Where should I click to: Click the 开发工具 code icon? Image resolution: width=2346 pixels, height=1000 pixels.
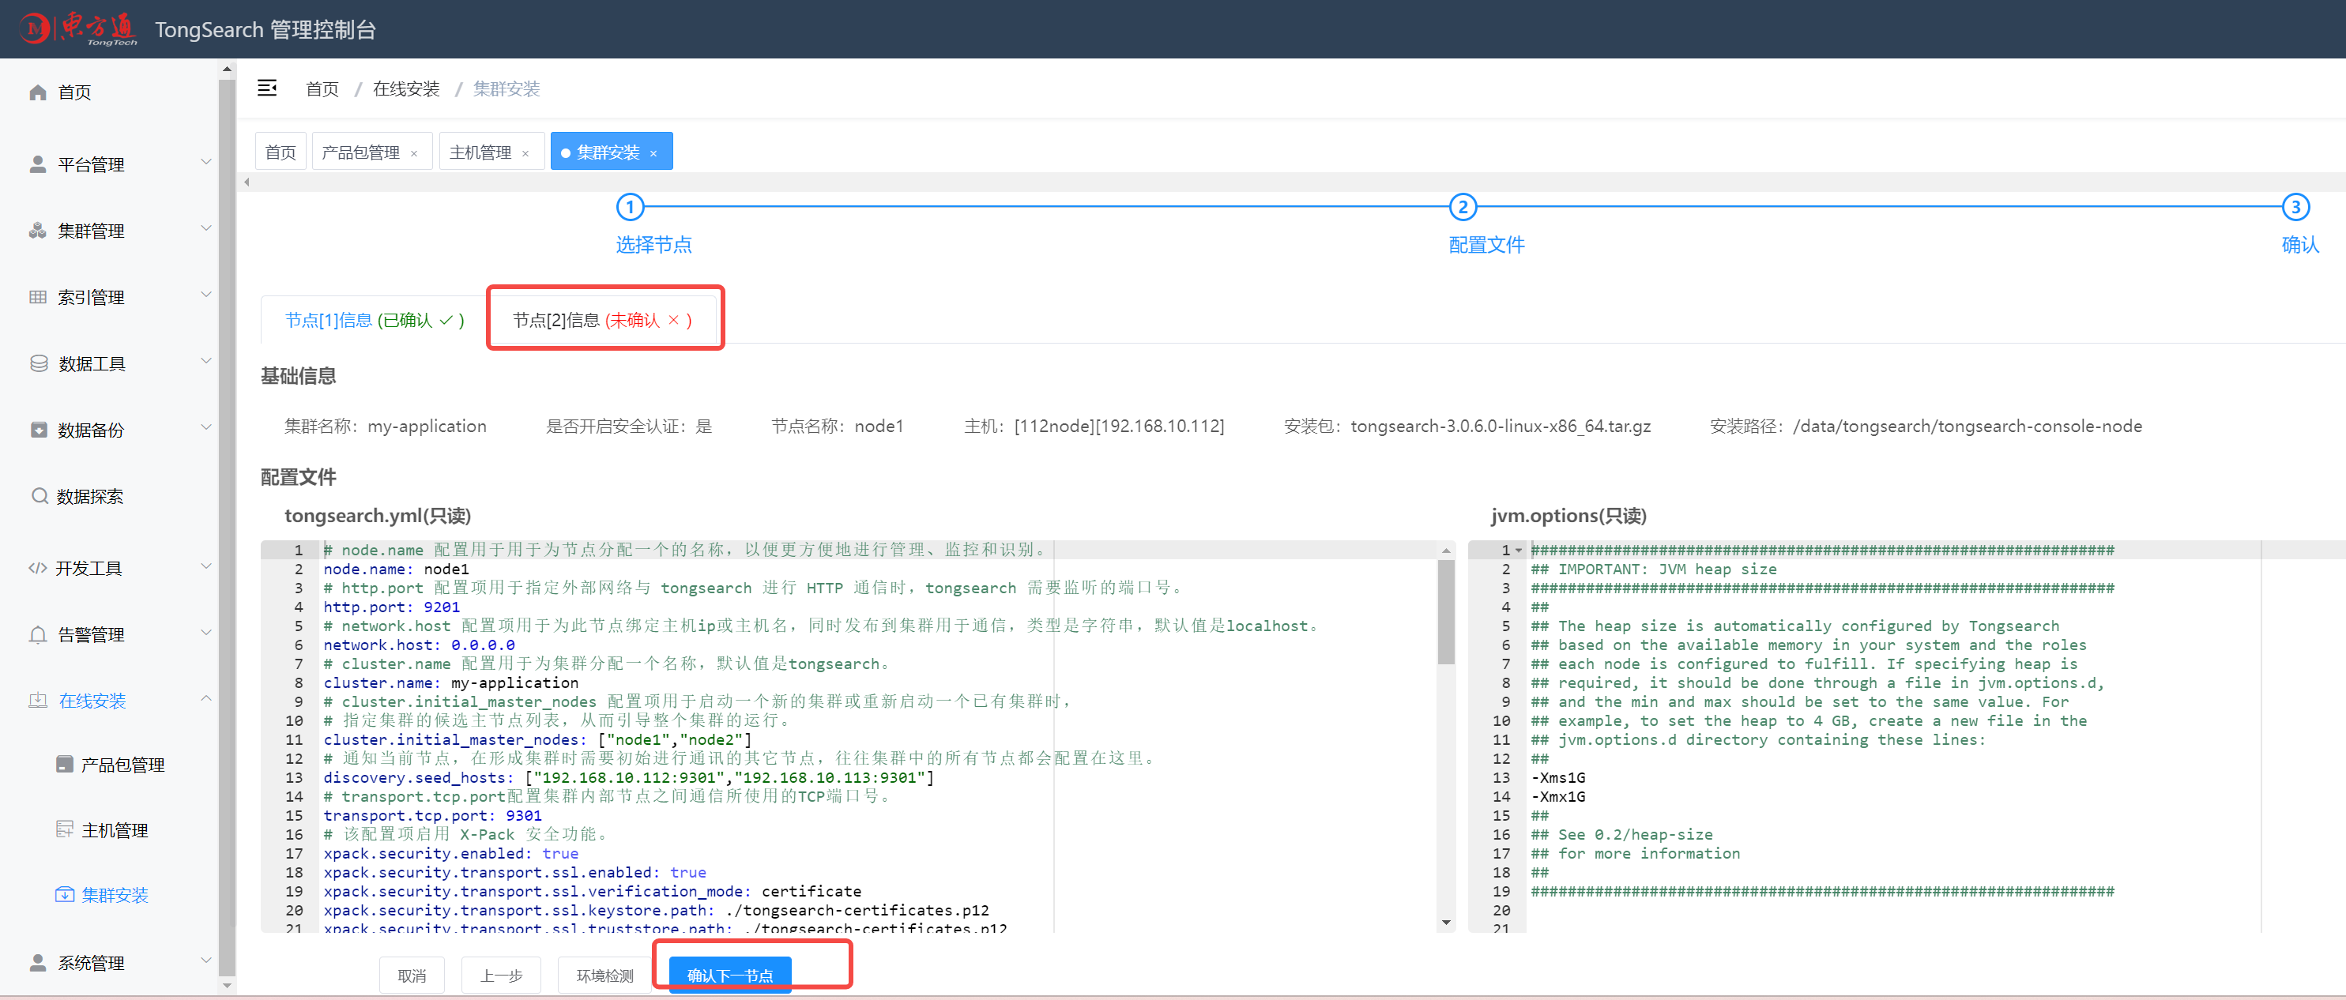pos(37,567)
